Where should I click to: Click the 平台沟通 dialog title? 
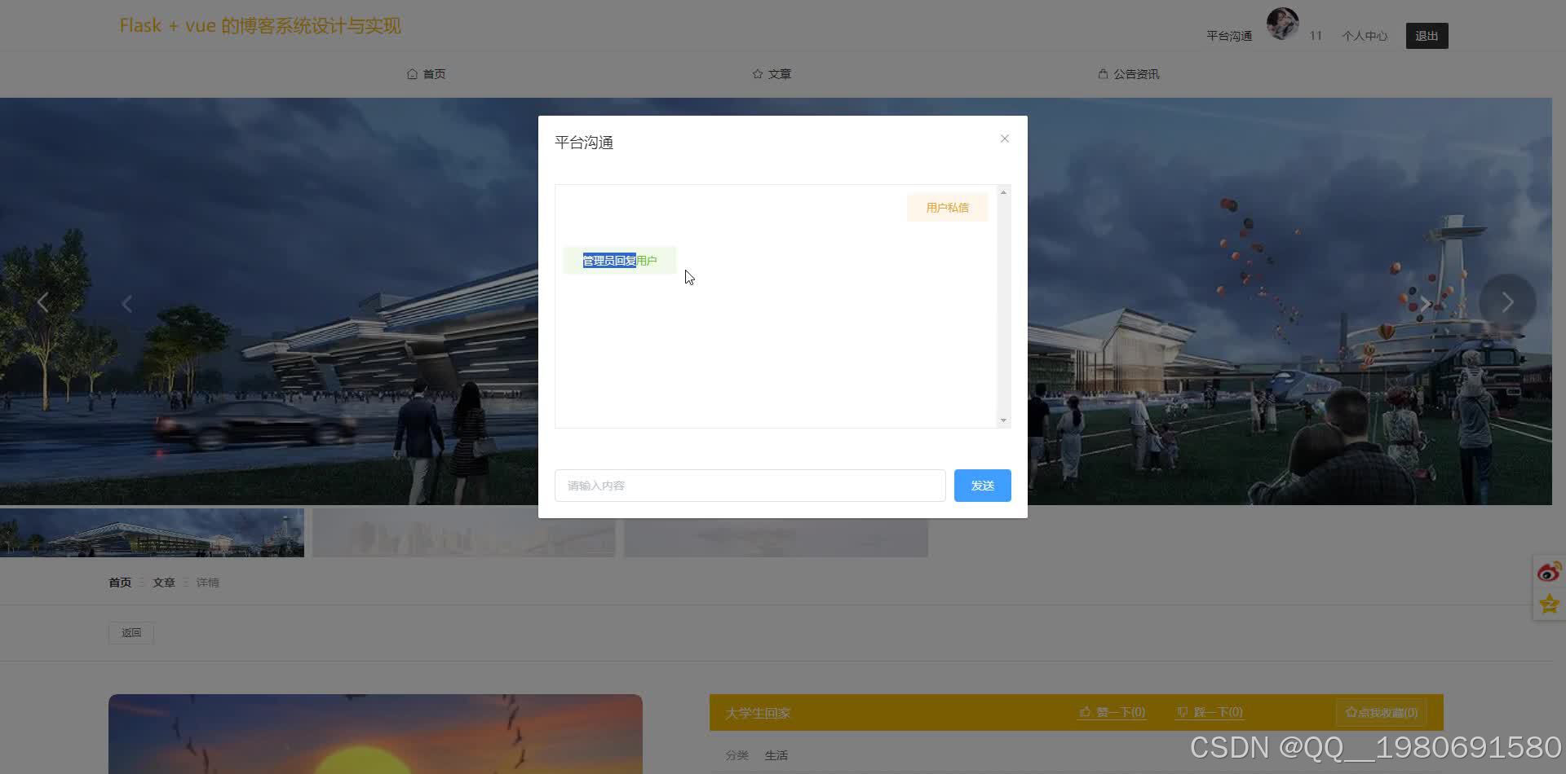(584, 143)
